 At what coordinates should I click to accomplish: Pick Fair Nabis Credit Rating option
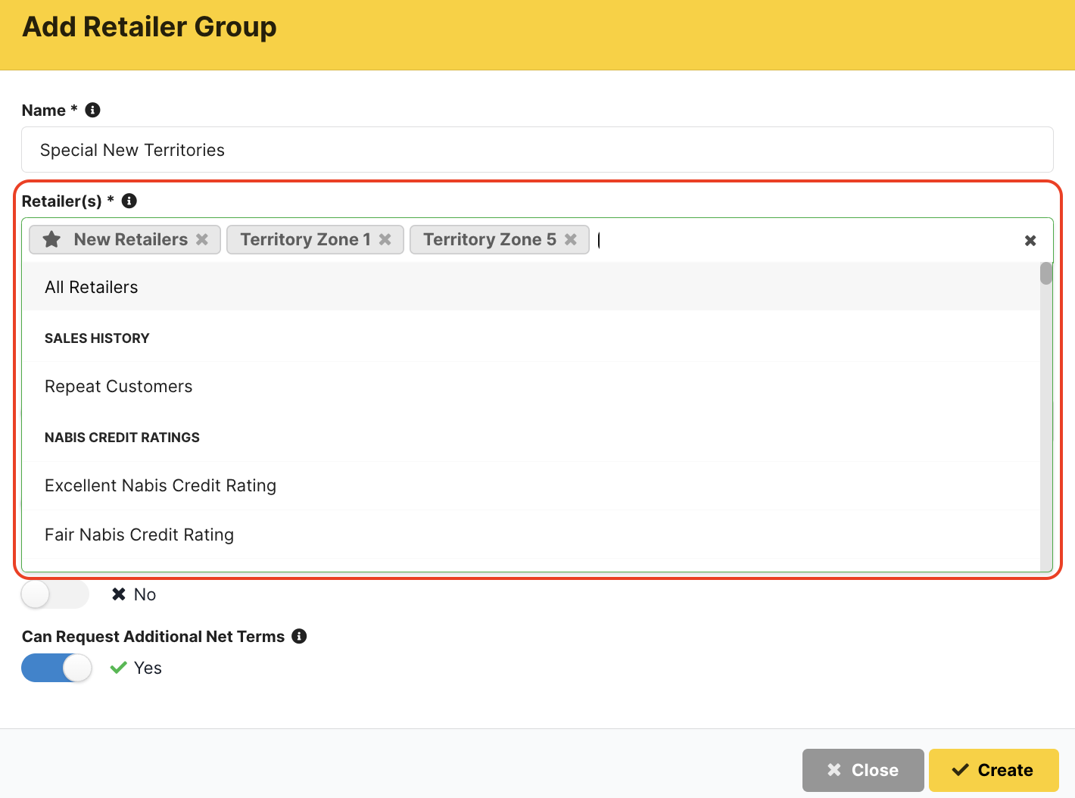coord(139,535)
